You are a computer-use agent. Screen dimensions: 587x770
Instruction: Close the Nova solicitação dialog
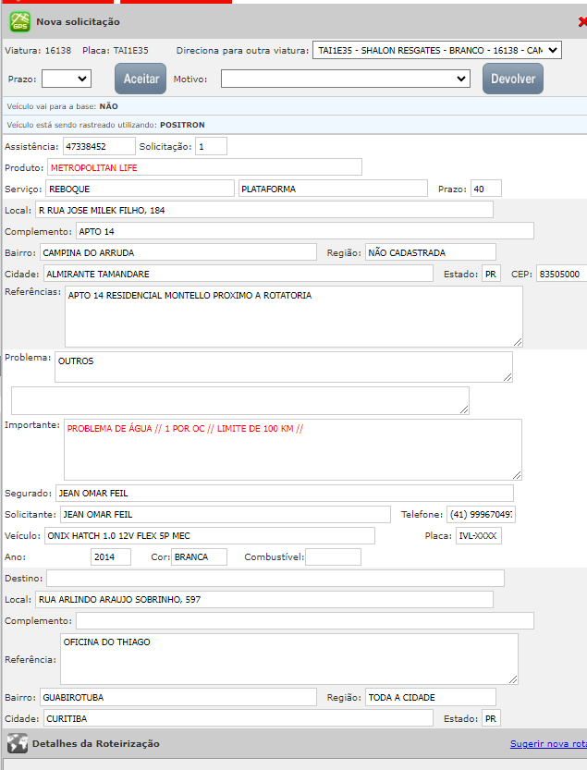pyautogui.click(x=581, y=22)
